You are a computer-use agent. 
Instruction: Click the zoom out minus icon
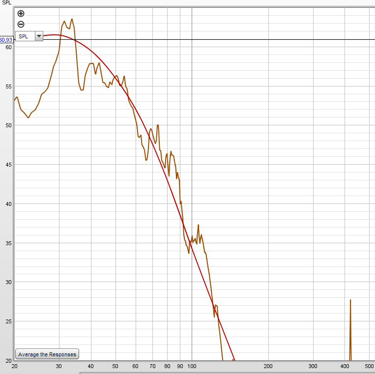(x=21, y=24)
